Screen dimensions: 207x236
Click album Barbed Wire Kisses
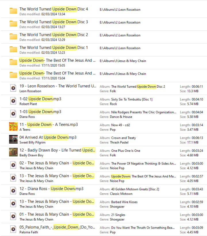point(124,202)
